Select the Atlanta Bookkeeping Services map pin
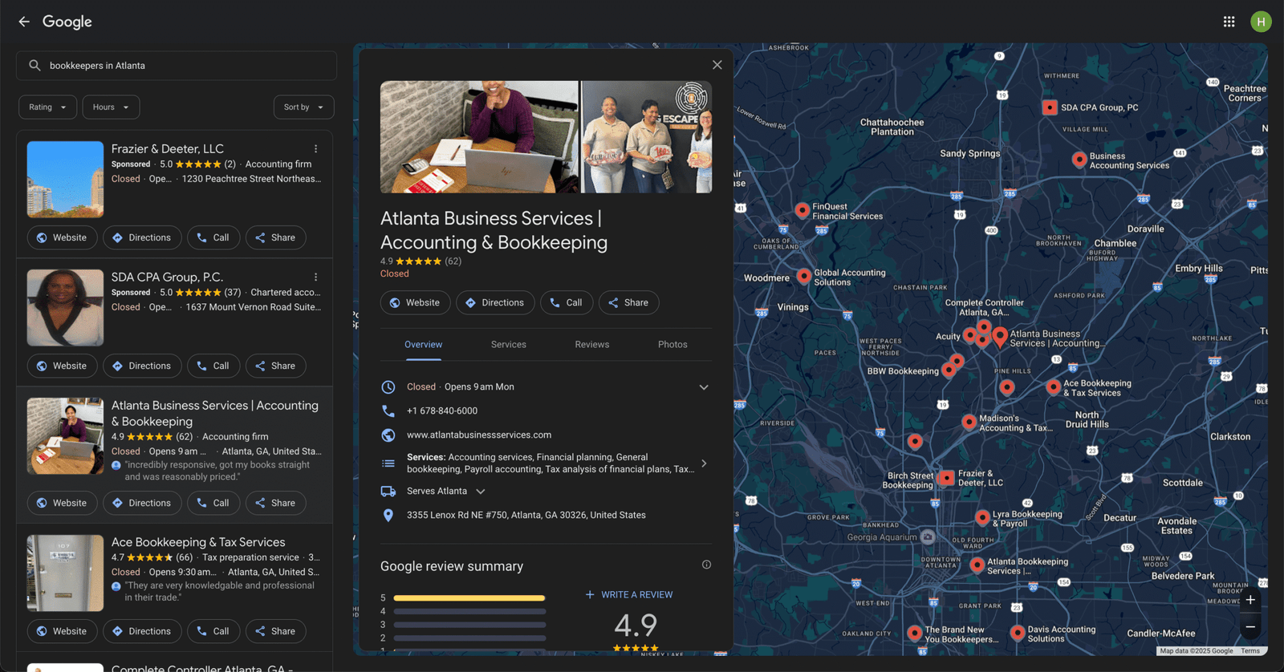Image resolution: width=1284 pixels, height=672 pixels. pyautogui.click(x=977, y=565)
